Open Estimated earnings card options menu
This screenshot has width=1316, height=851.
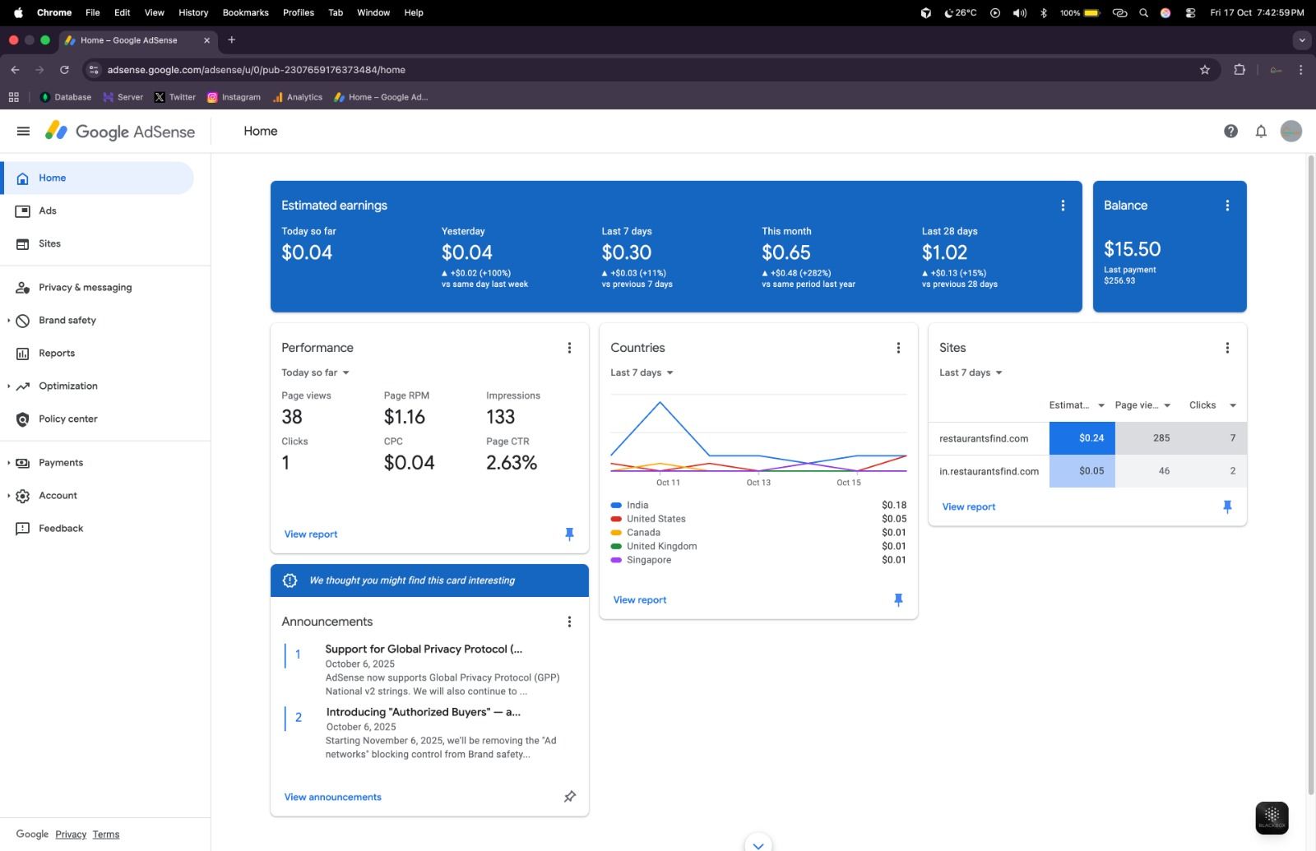coord(1063,206)
